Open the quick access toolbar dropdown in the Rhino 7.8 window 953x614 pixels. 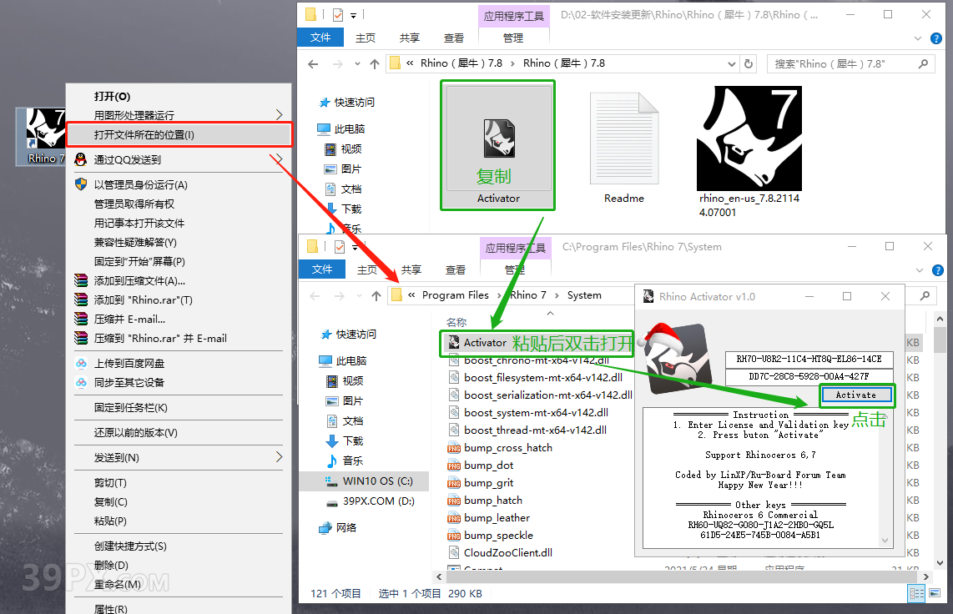(354, 15)
